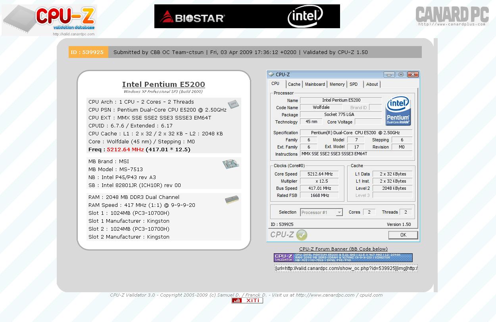Click the 'RAM Speed : 417 MHz' line

(142, 205)
